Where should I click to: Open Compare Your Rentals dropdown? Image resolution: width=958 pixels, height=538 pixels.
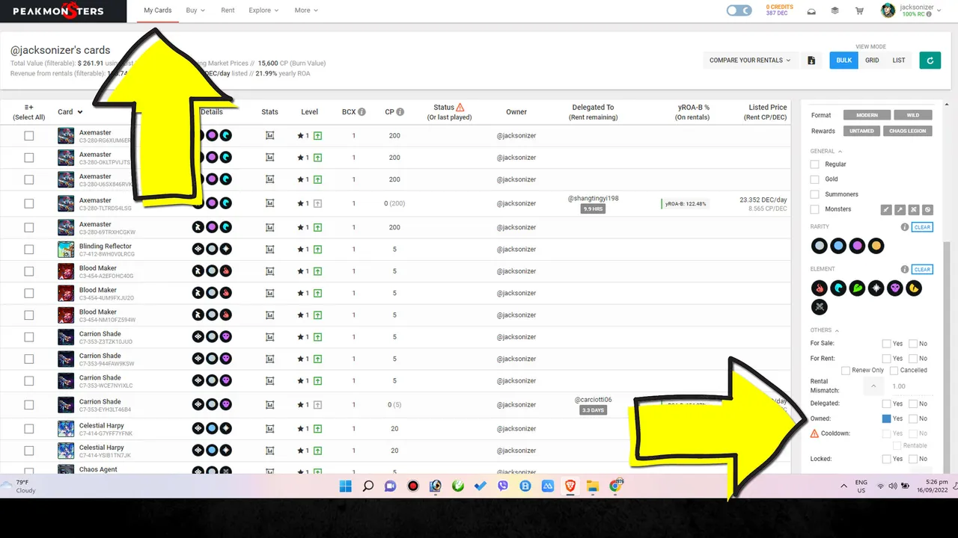(750, 61)
